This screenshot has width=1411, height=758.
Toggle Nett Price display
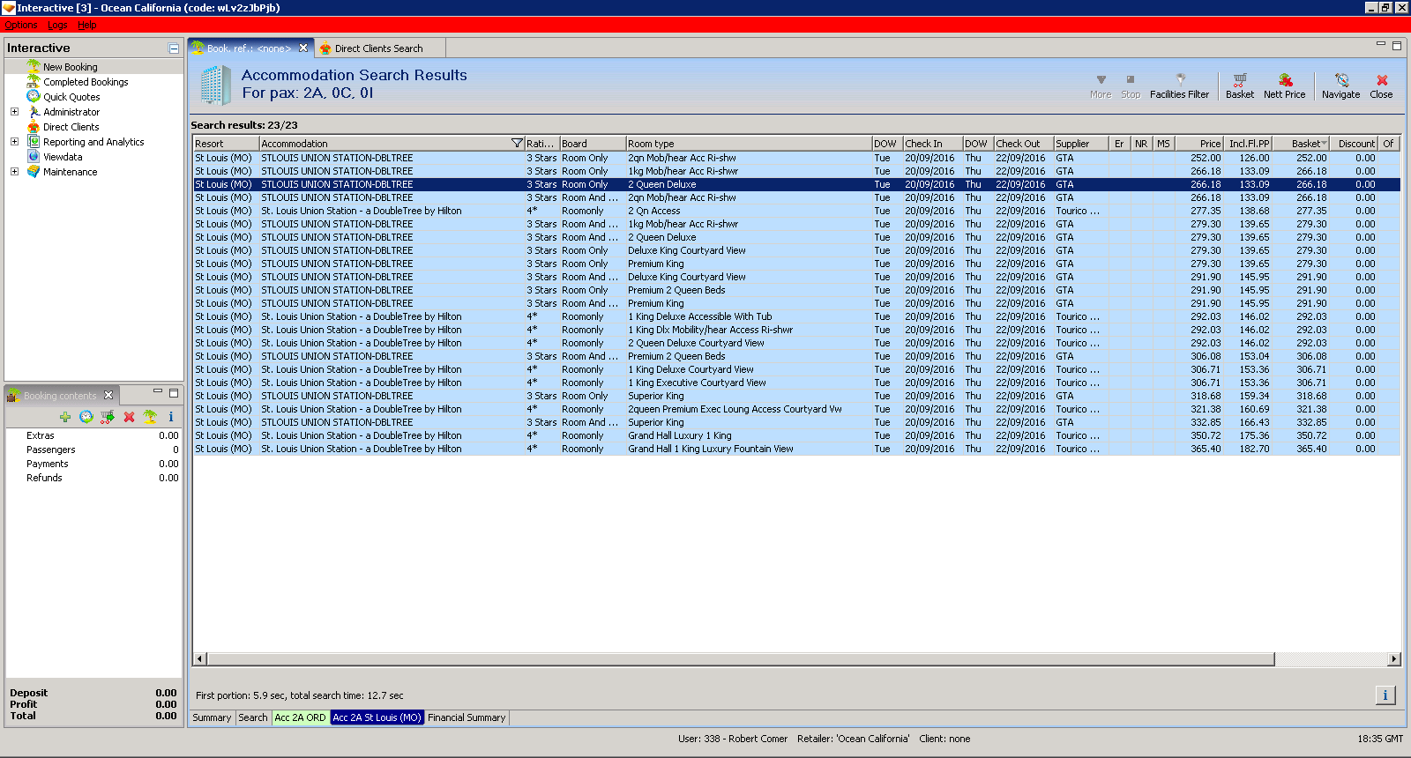1284,86
